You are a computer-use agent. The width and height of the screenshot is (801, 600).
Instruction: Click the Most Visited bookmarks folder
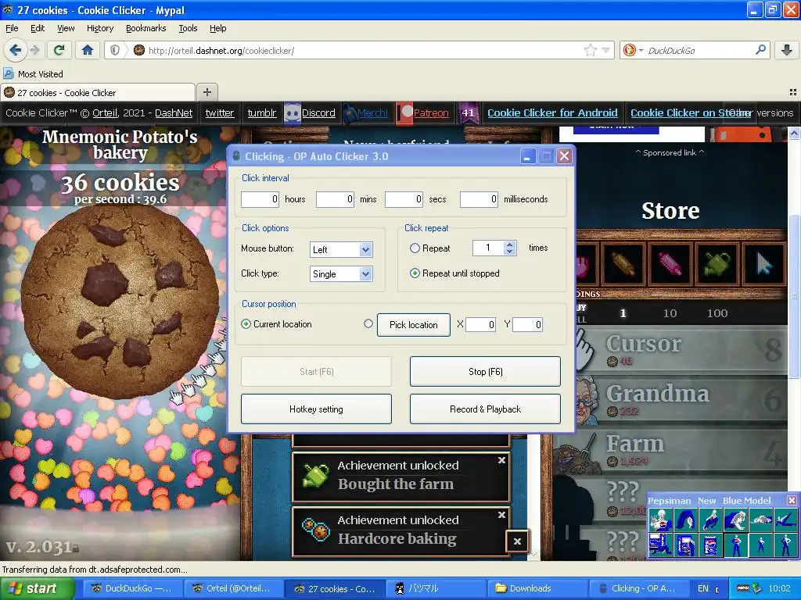[34, 74]
